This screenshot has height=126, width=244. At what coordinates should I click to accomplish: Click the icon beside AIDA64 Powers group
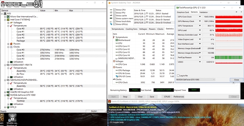pos(114,67)
